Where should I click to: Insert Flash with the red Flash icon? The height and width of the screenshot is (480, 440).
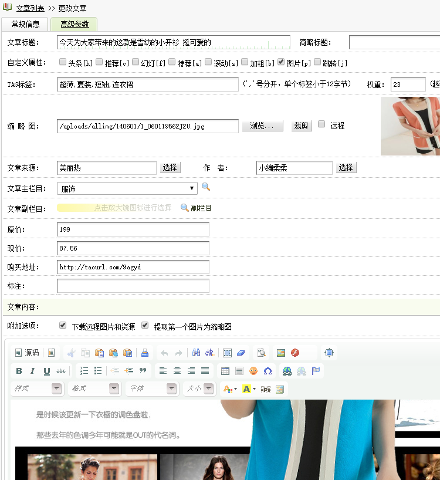(295, 353)
